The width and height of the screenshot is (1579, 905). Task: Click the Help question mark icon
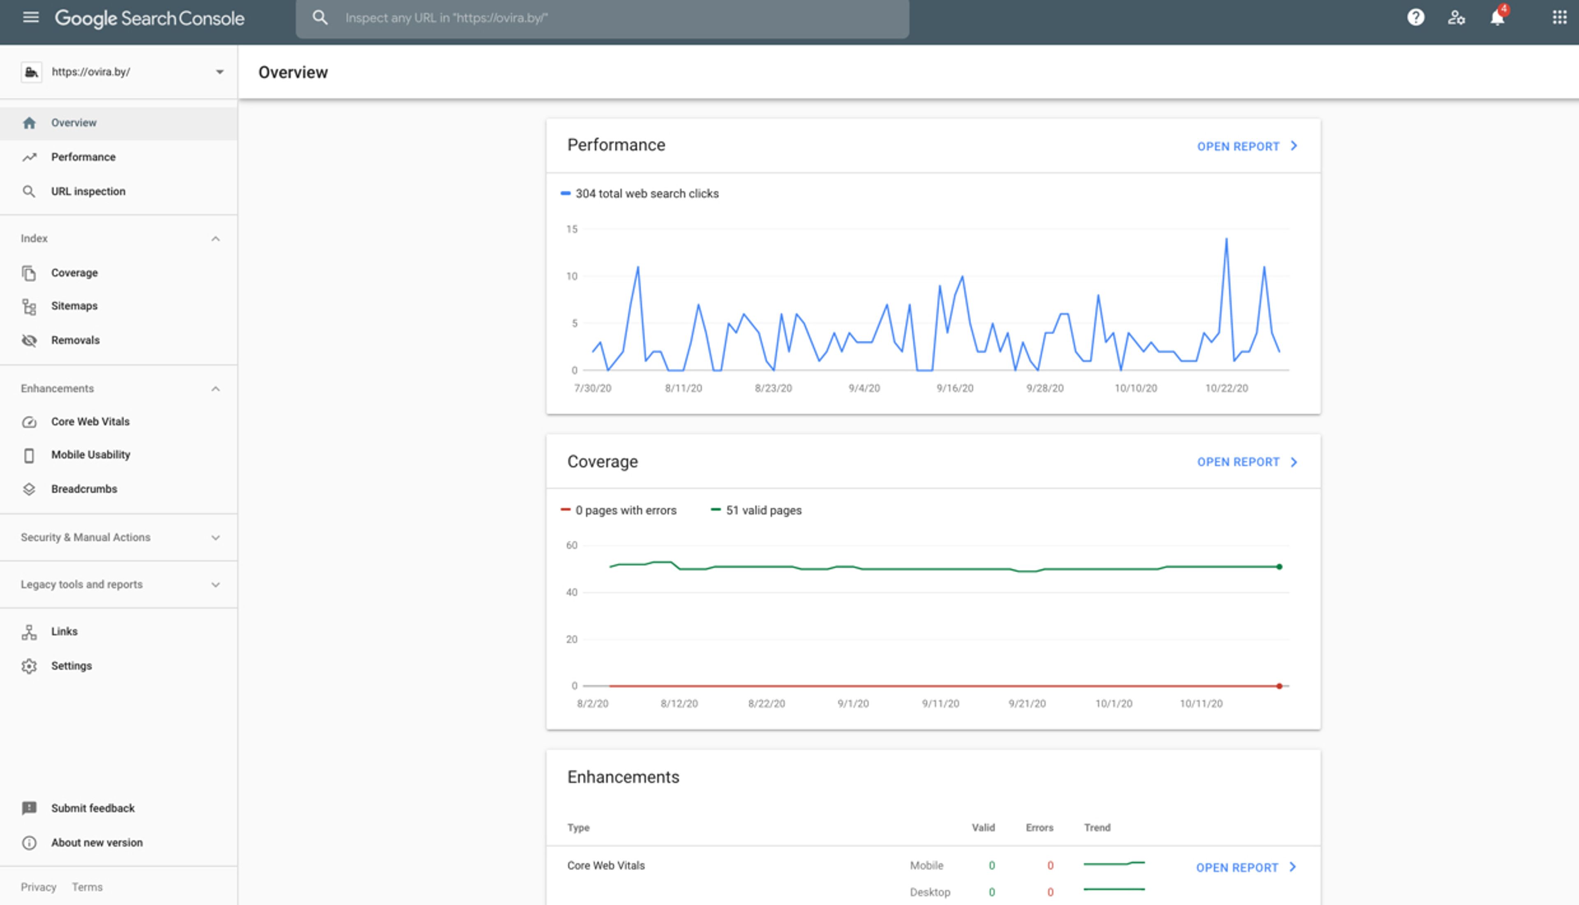click(1415, 17)
